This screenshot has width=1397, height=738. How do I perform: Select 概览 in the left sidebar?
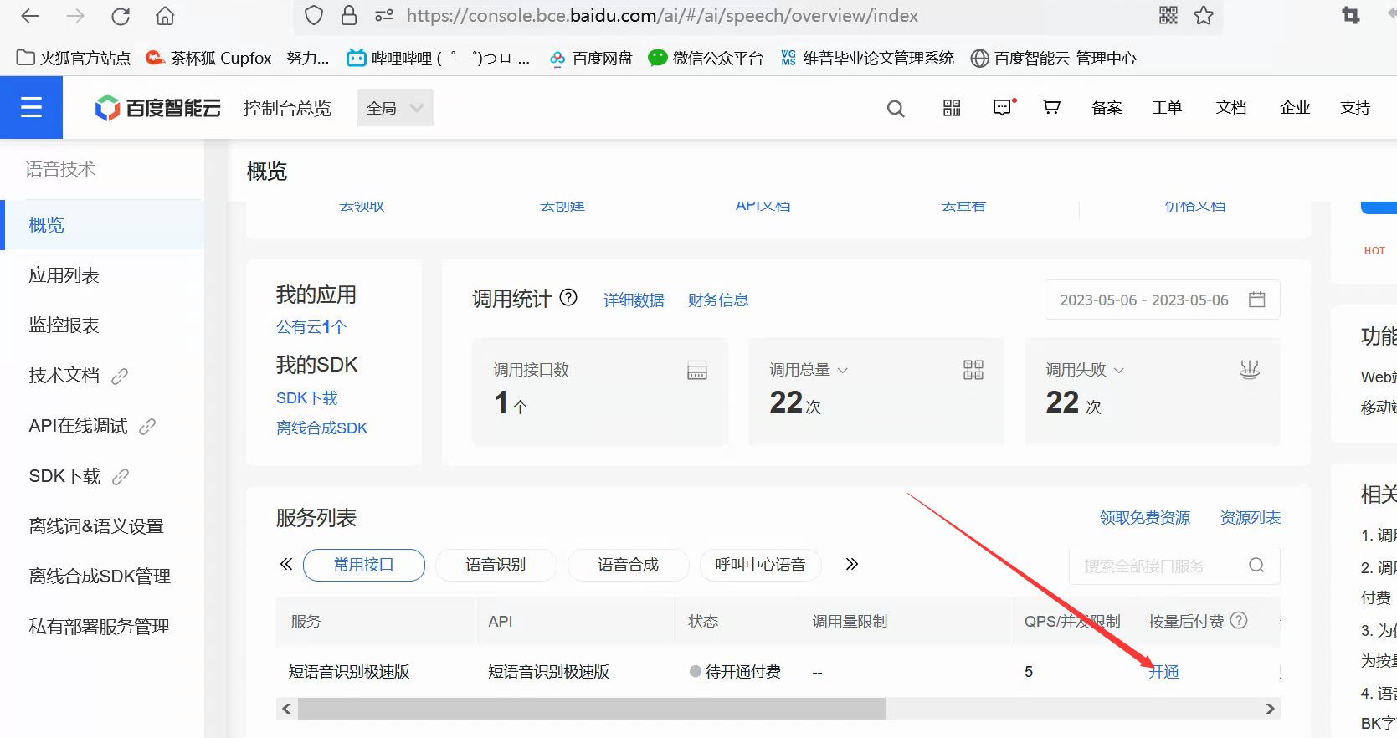click(102, 225)
